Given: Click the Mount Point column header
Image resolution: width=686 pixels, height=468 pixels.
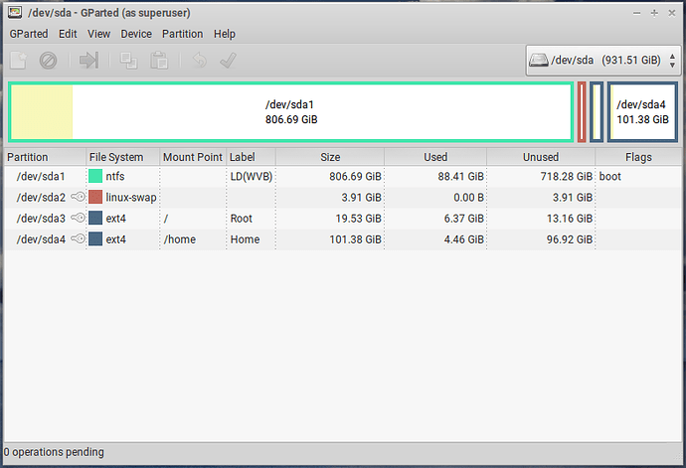Looking at the screenshot, I should [x=193, y=157].
